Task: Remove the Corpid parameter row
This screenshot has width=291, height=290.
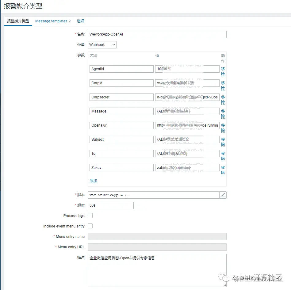Action: pyautogui.click(x=223, y=86)
